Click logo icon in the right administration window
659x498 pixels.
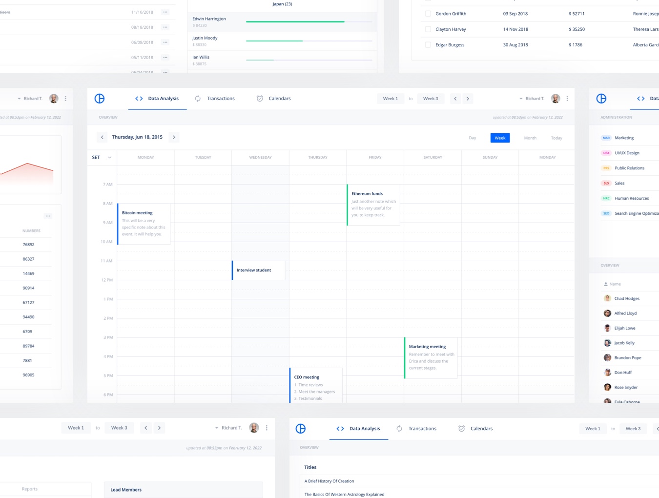coord(601,99)
